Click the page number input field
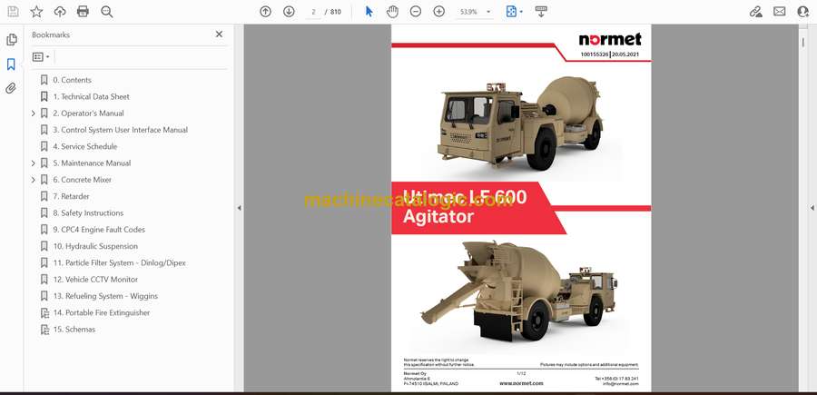817x395 pixels. (314, 12)
